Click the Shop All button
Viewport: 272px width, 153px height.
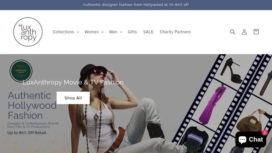(x=73, y=98)
